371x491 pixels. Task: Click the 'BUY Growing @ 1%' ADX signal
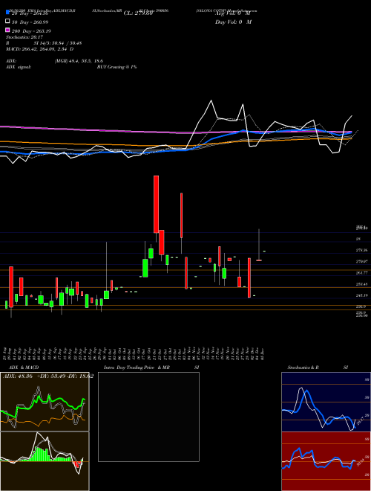click(116, 67)
